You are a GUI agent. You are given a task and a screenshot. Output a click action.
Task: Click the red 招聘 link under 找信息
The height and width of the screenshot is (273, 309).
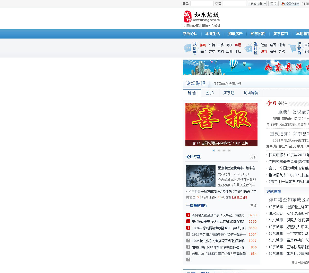pyautogui.click(x=203, y=45)
